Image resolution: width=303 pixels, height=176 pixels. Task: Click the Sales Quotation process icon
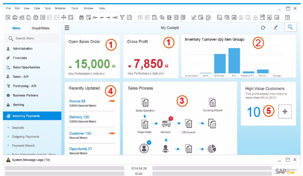click(x=145, y=103)
